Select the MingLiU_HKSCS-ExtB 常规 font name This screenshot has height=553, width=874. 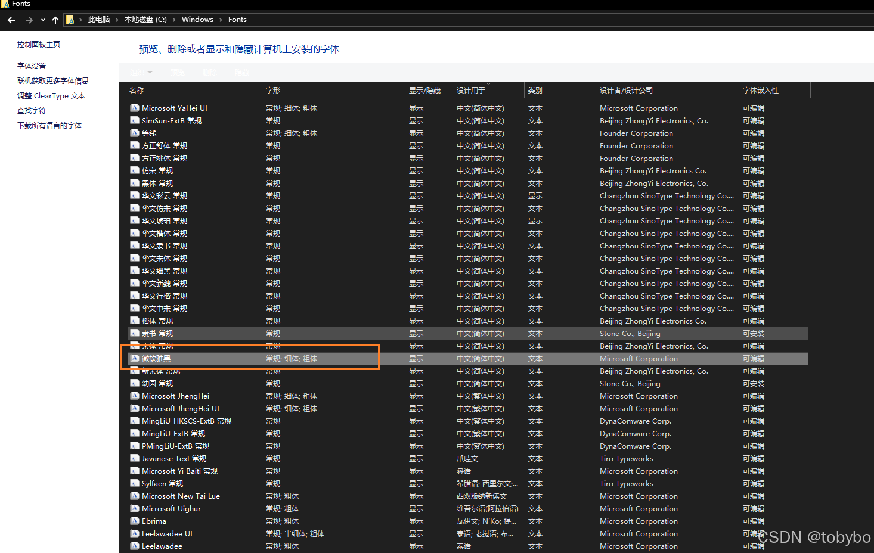click(x=187, y=421)
